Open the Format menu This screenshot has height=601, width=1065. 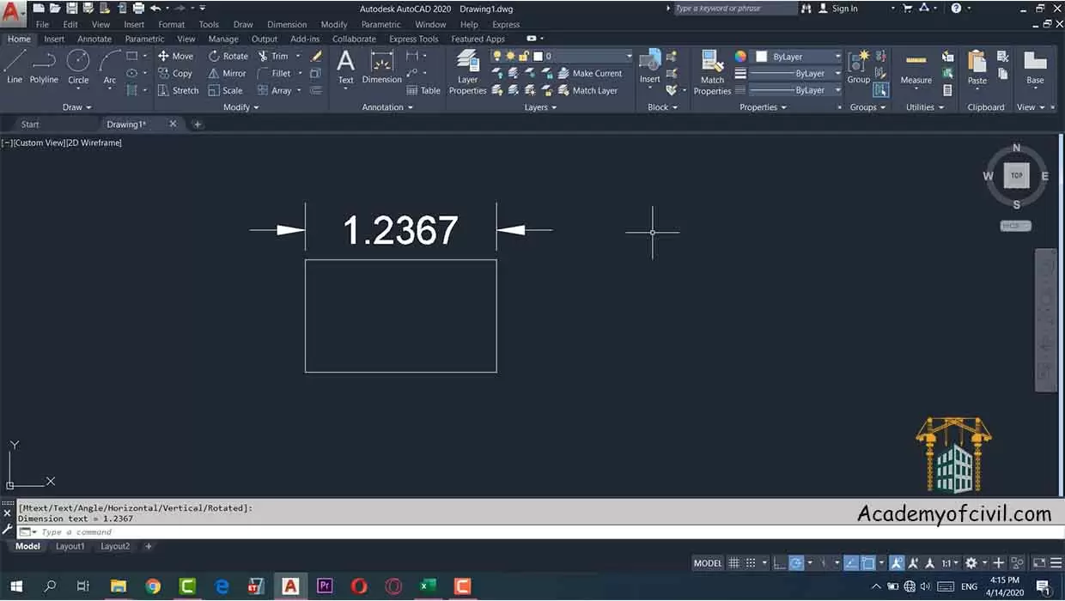click(x=172, y=25)
